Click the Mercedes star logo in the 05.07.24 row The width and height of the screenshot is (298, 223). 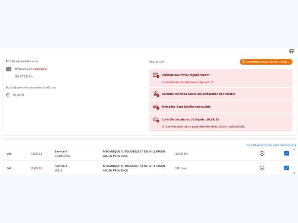tap(262, 153)
